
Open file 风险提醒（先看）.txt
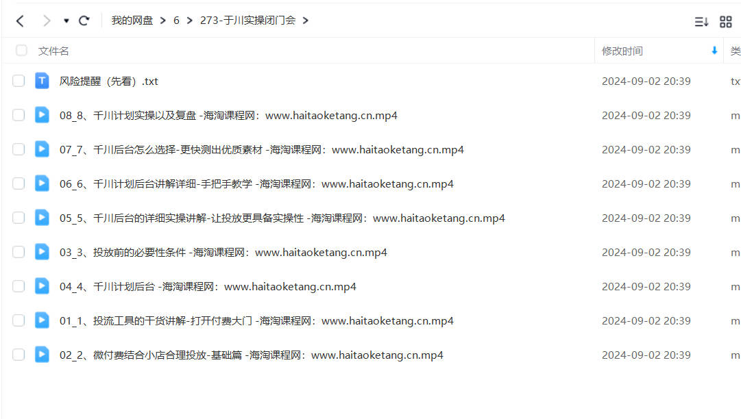109,81
